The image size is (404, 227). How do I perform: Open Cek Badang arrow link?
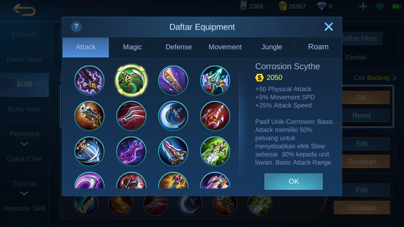coord(375,78)
